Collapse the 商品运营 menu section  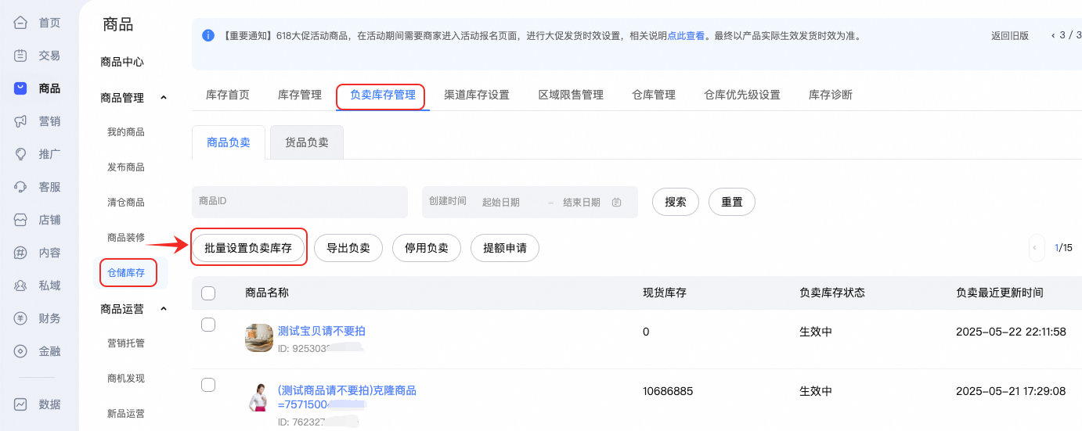click(164, 309)
